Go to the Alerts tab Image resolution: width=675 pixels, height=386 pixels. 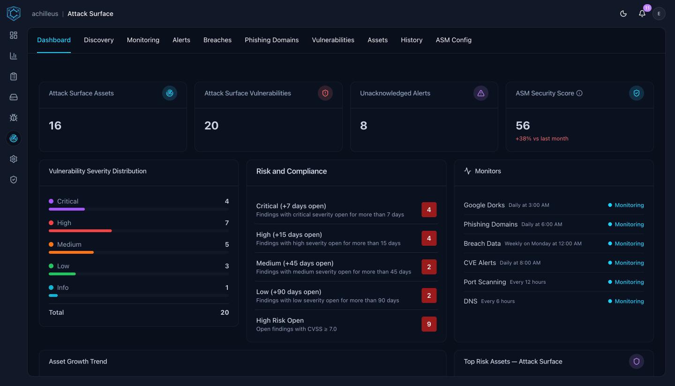(181, 40)
